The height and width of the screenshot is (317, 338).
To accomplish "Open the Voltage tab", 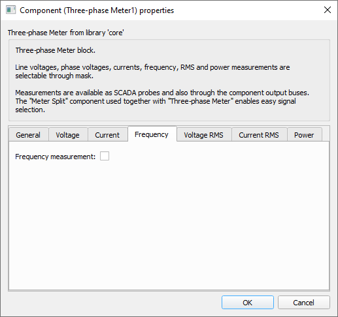I will [67, 135].
